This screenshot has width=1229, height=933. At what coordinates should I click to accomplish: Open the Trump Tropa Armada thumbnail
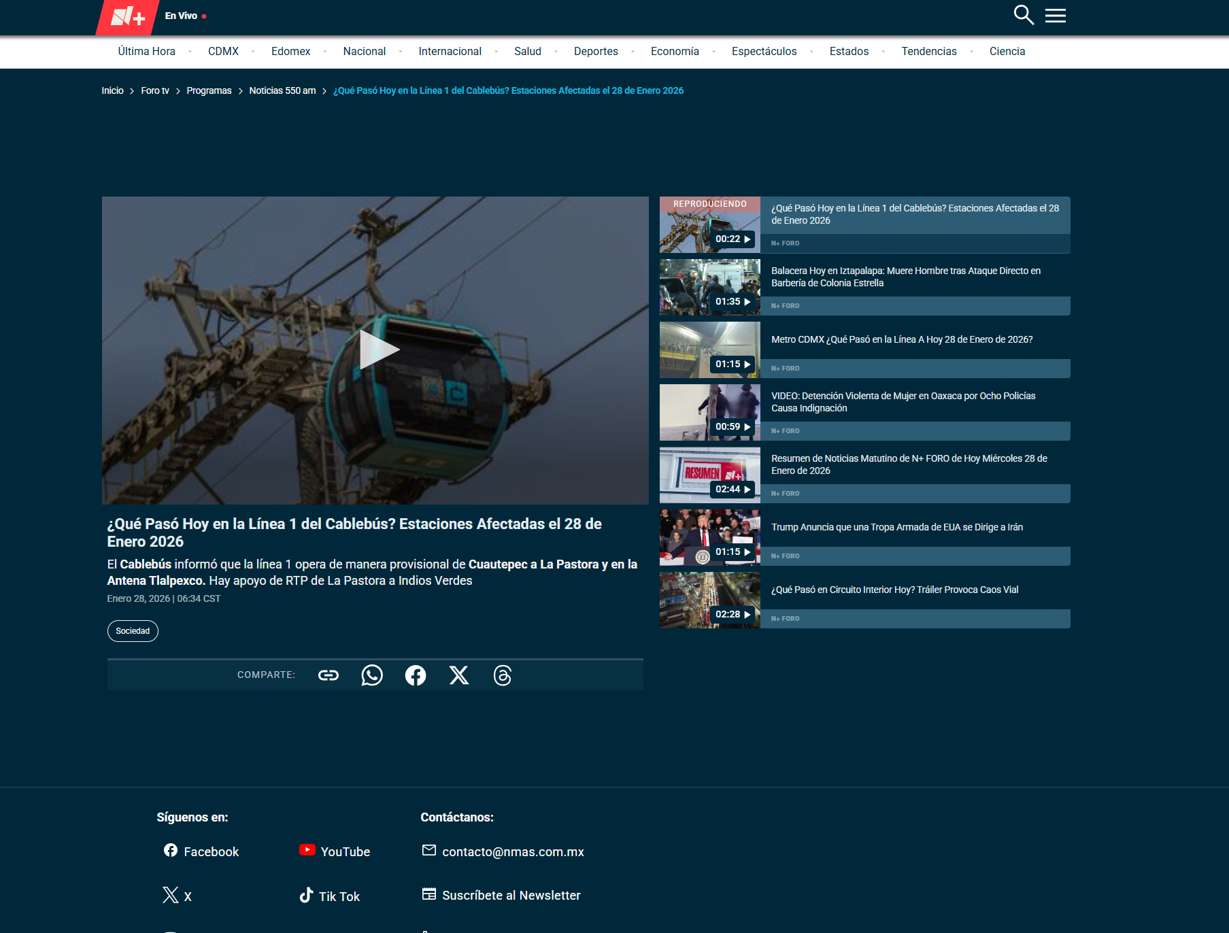click(710, 538)
